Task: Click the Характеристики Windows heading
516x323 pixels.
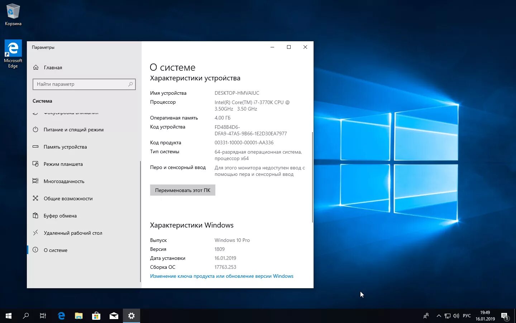Action: click(x=192, y=225)
